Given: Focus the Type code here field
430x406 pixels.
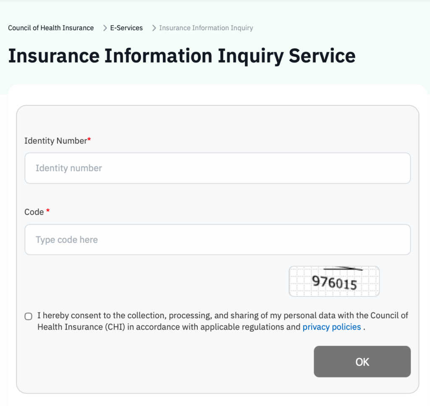Looking at the screenshot, I should 218,240.
